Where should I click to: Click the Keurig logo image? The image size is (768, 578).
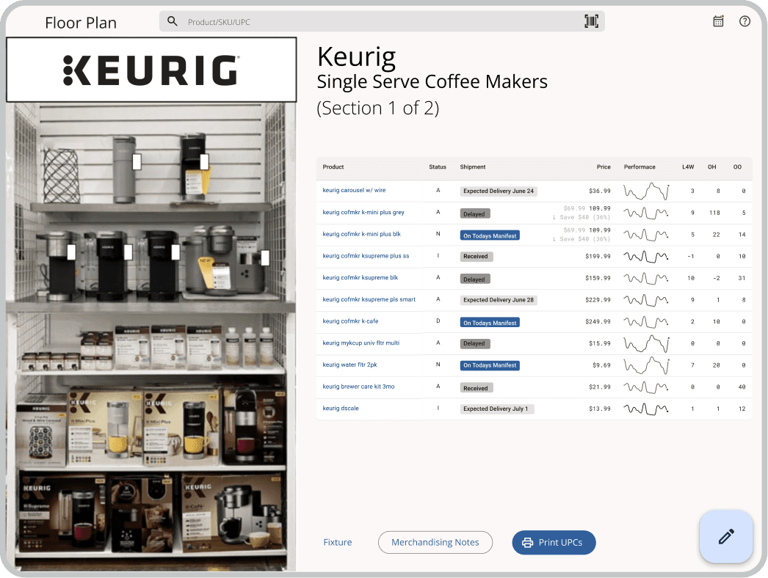pyautogui.click(x=151, y=70)
